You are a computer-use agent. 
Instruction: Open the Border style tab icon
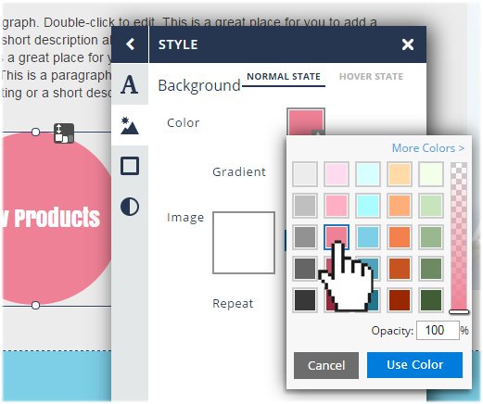coord(130,166)
